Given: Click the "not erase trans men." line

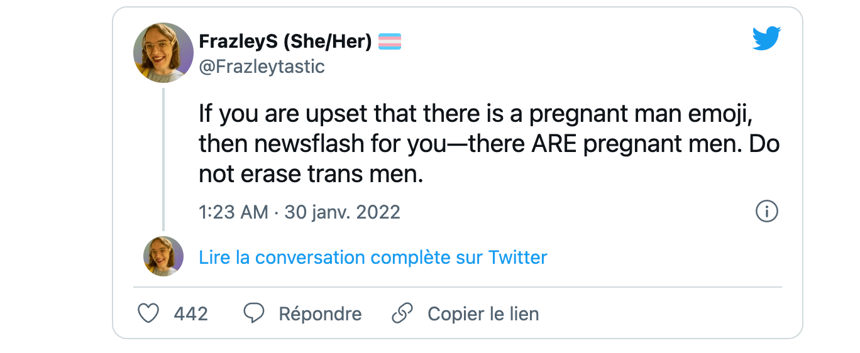Looking at the screenshot, I should (311, 174).
